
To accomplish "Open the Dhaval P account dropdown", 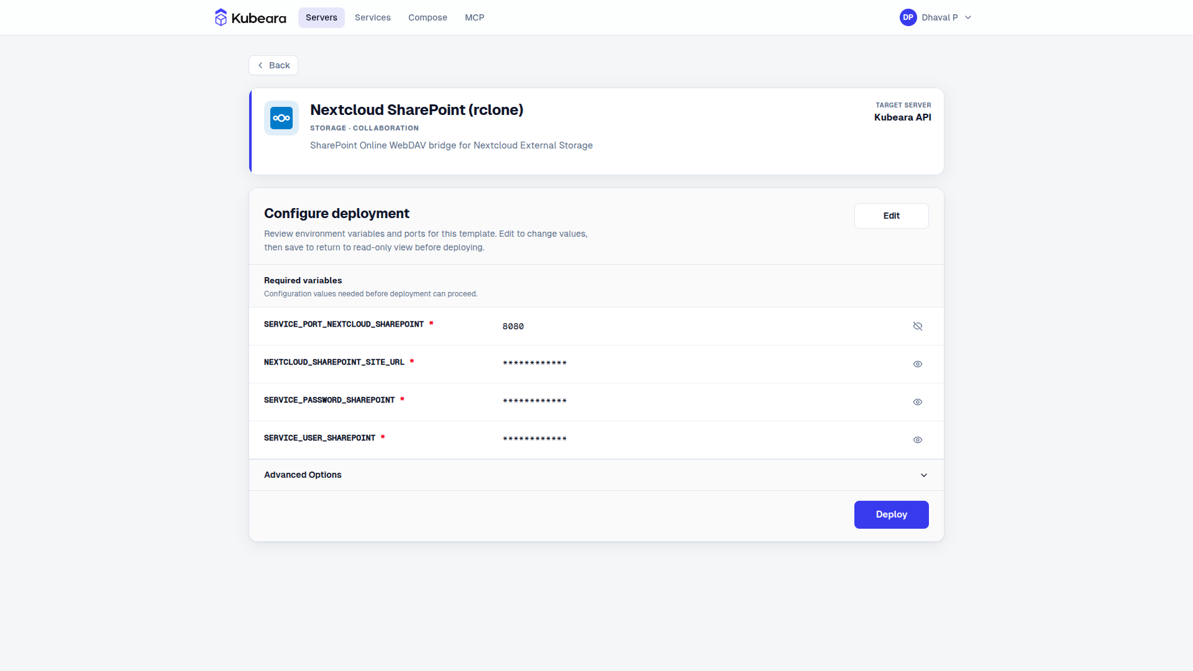I will pyautogui.click(x=936, y=17).
